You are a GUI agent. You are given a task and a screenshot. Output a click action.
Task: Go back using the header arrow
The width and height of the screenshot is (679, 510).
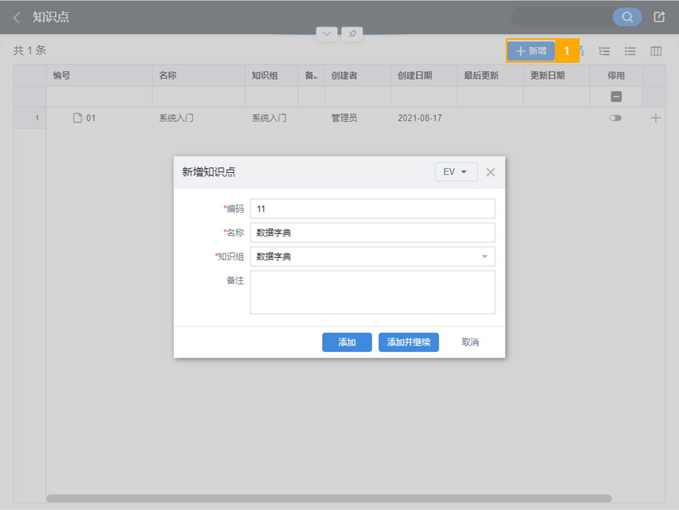click(x=17, y=17)
